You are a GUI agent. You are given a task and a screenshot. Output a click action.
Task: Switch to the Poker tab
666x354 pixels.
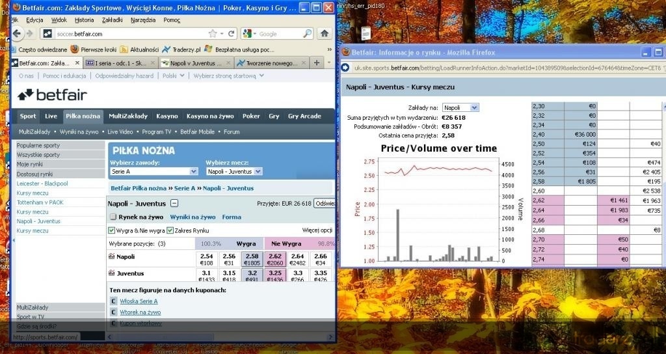(x=251, y=116)
